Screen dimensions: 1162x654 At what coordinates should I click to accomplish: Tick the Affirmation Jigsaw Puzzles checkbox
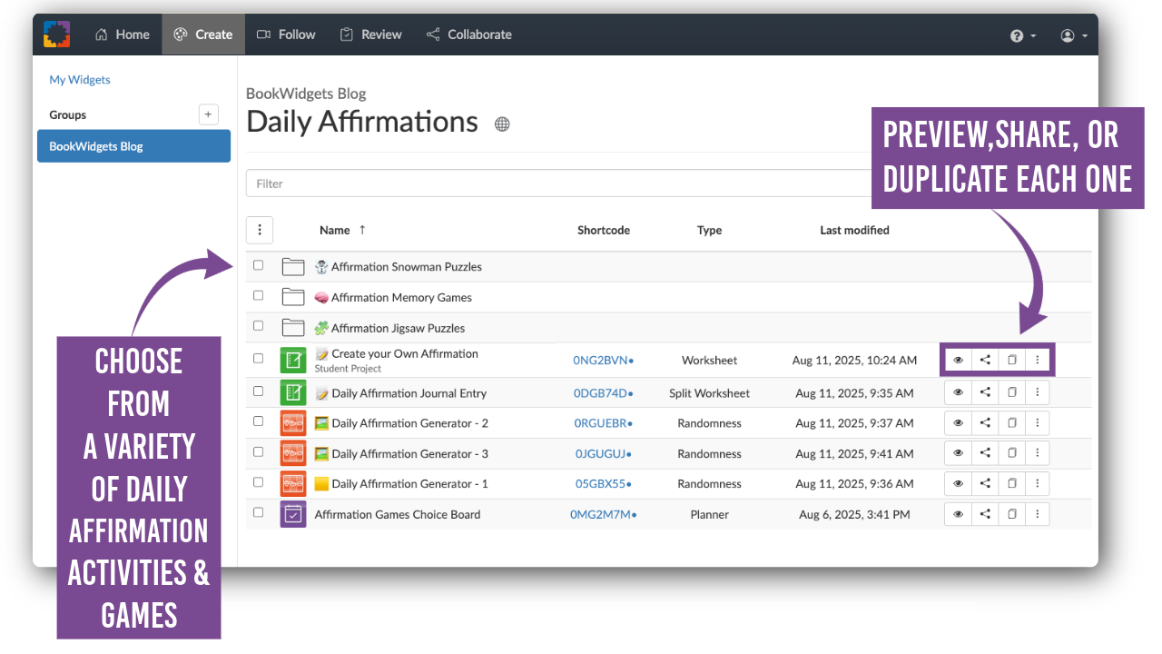[259, 326]
